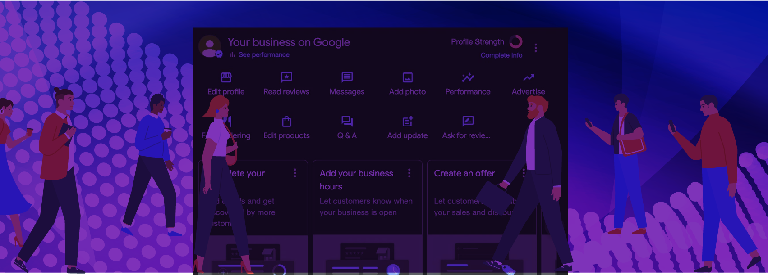Click the Q & A speech bubbles icon
768x275 pixels.
[347, 121]
